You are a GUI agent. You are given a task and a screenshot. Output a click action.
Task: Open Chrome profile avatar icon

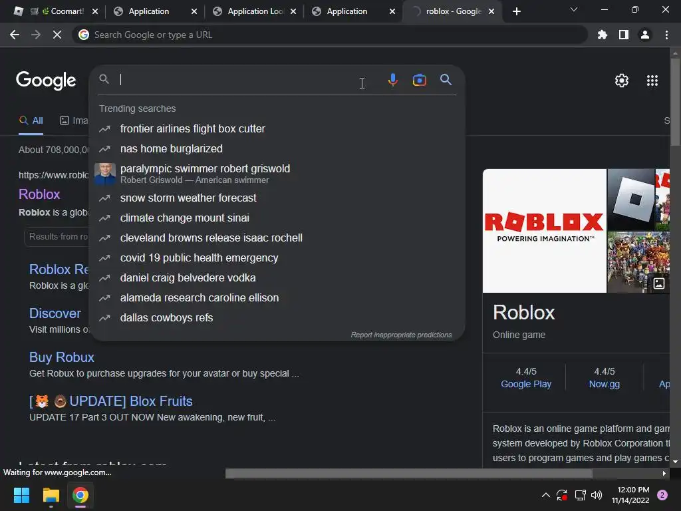(x=645, y=35)
